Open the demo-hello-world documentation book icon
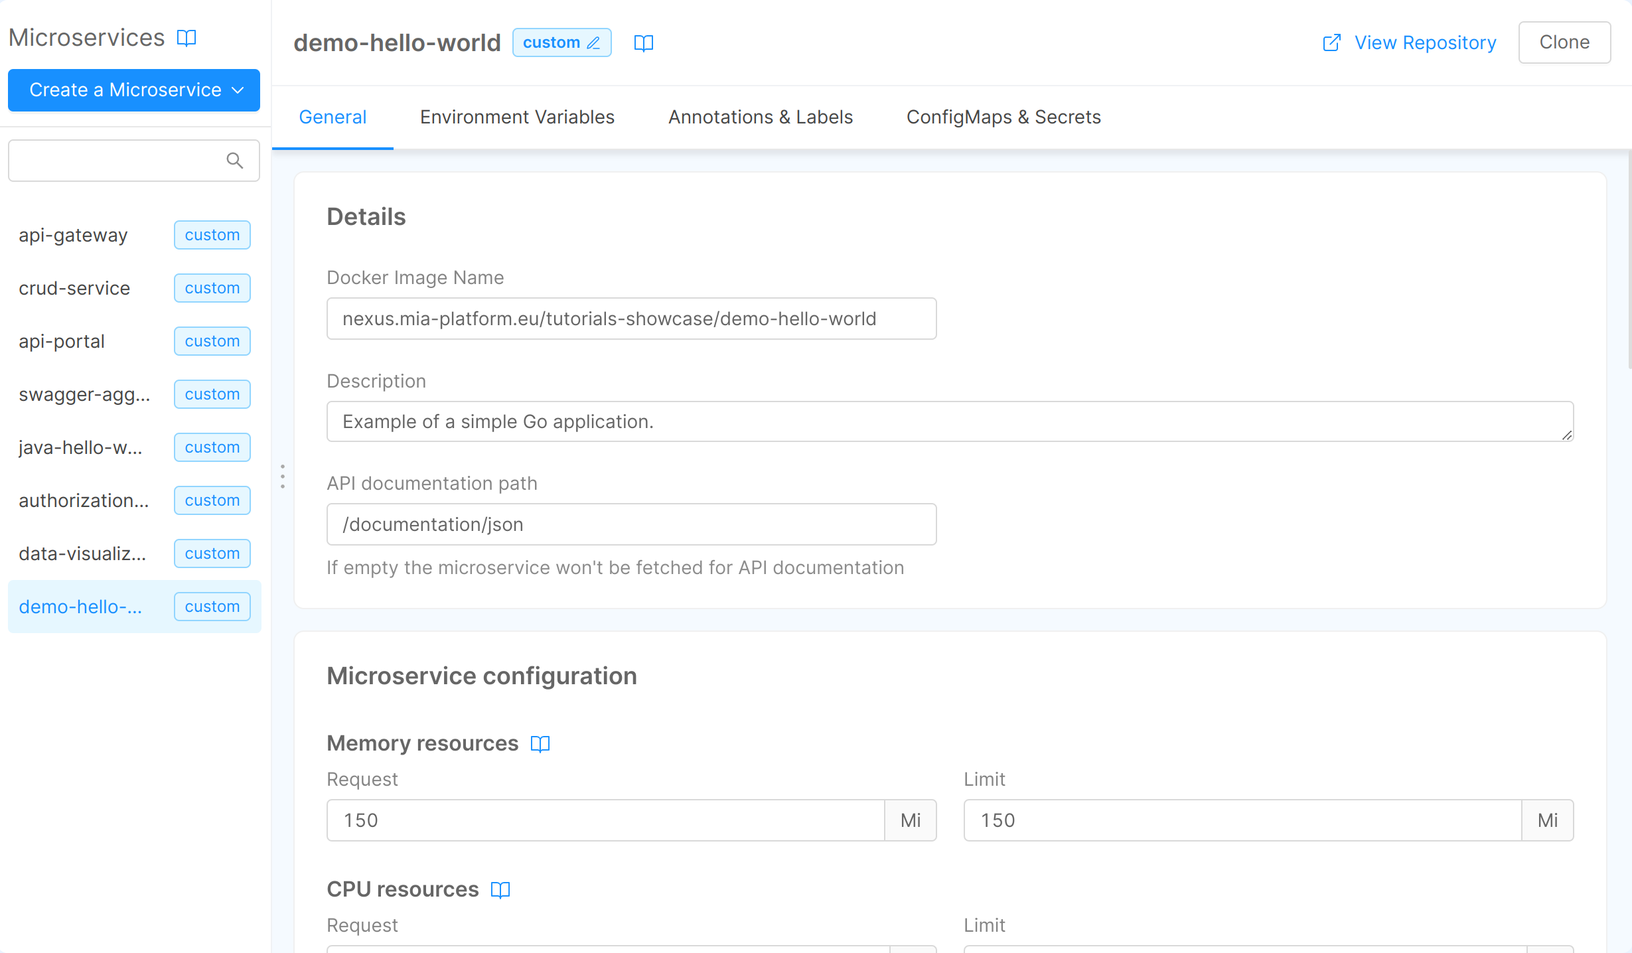Screen dimensions: 1632x953 click(x=643, y=43)
